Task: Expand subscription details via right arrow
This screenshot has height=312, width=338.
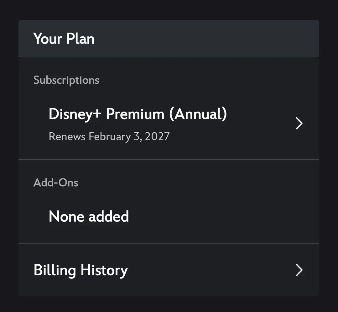Action: (x=299, y=124)
